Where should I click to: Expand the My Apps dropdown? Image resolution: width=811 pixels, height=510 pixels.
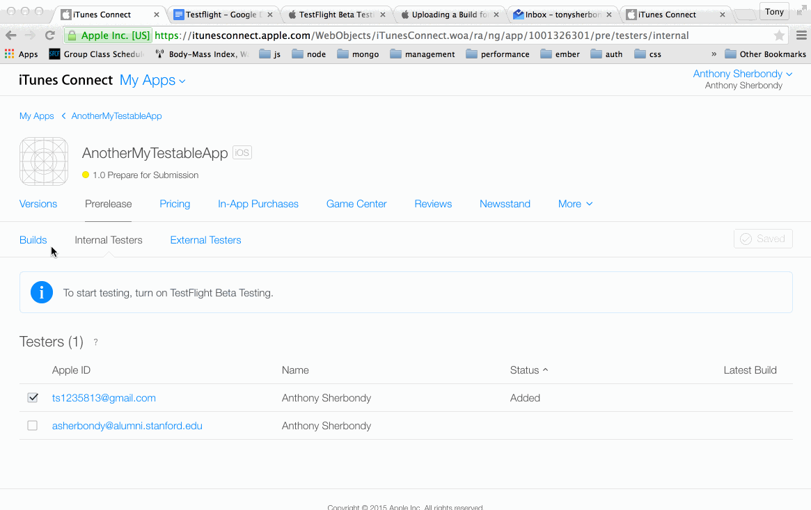(152, 80)
